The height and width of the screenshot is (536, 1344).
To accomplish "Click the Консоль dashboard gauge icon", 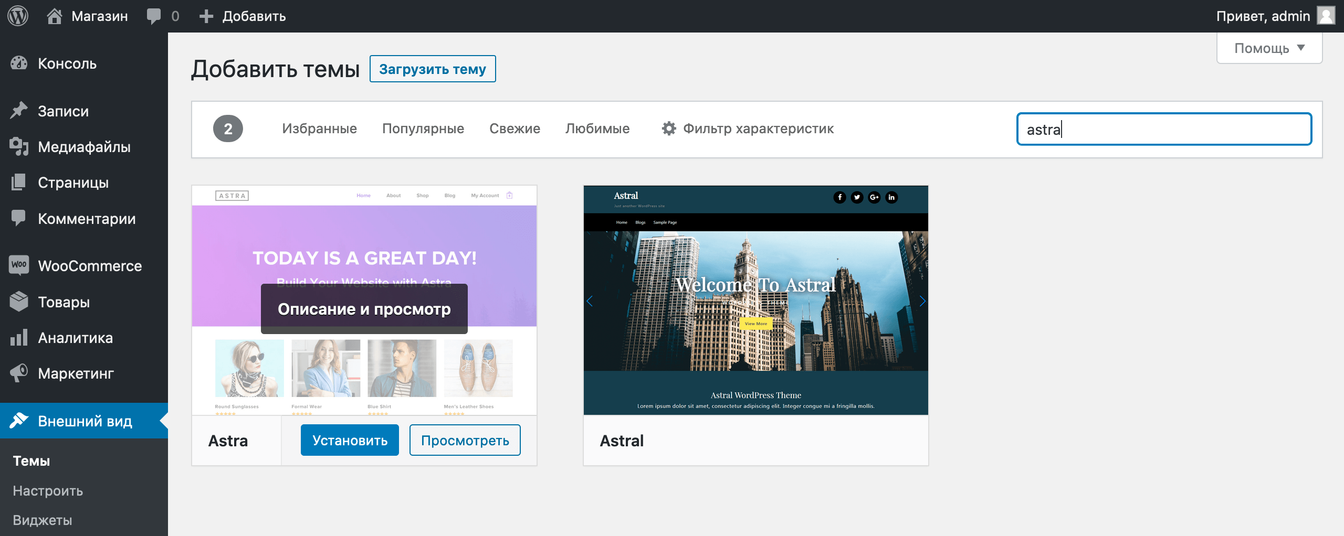I will pos(19,63).
